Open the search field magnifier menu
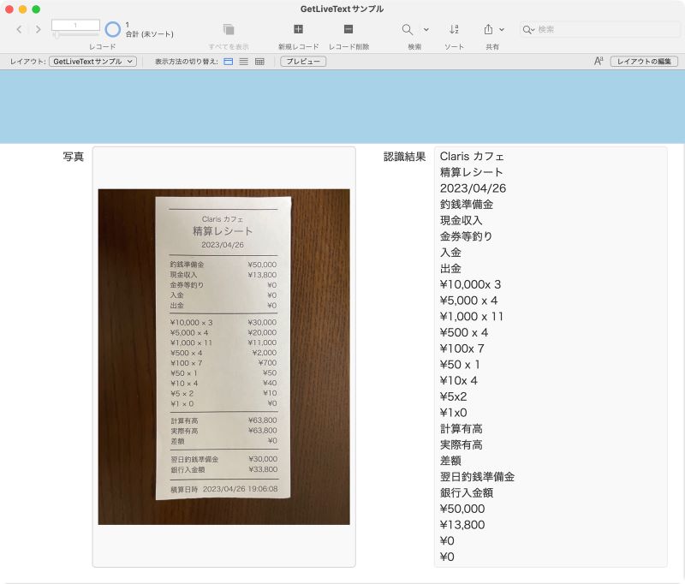The width and height of the screenshot is (685, 584). point(528,30)
